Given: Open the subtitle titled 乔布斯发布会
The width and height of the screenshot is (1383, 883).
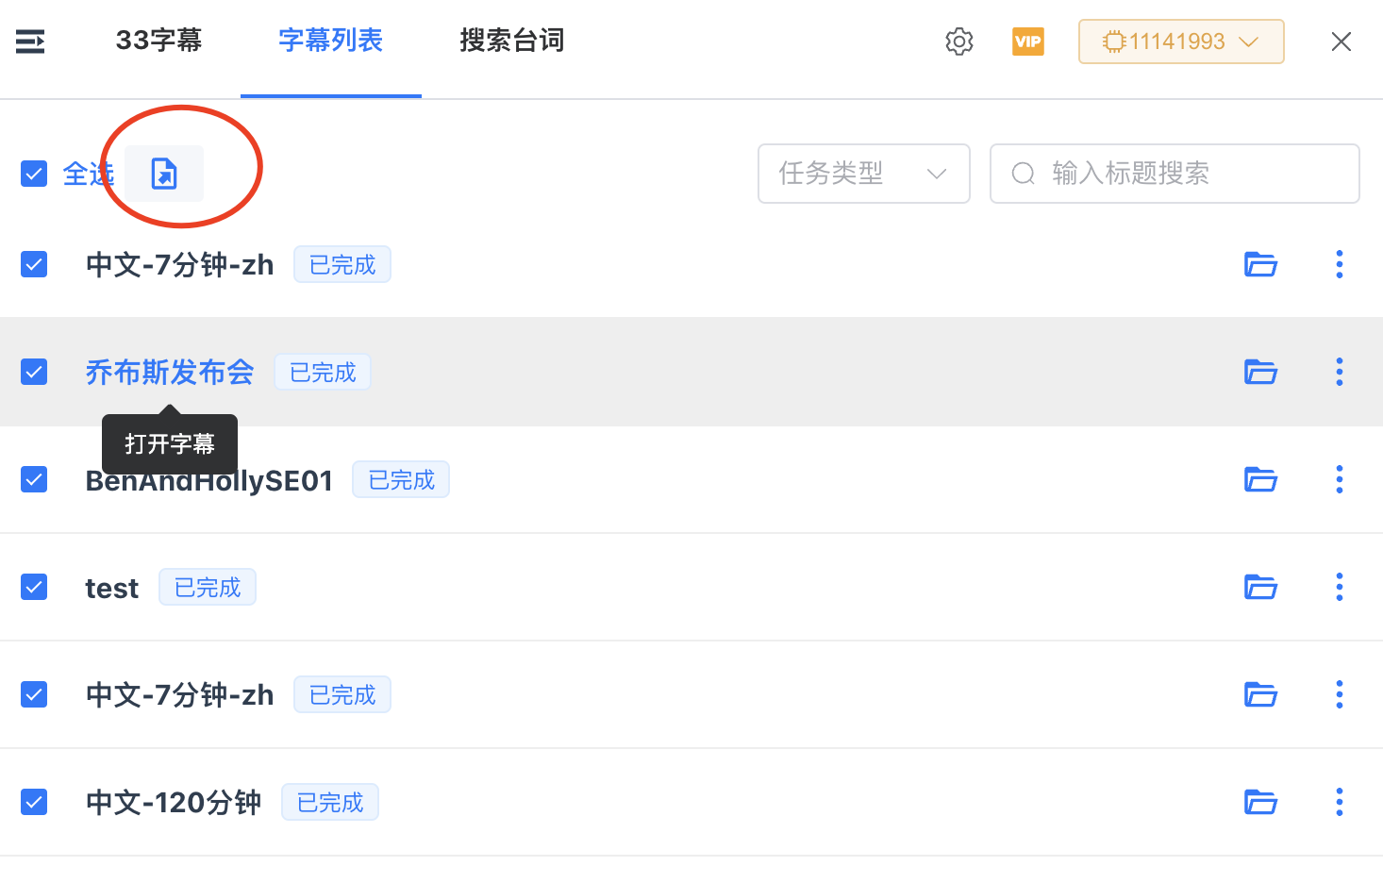Looking at the screenshot, I should tap(169, 372).
